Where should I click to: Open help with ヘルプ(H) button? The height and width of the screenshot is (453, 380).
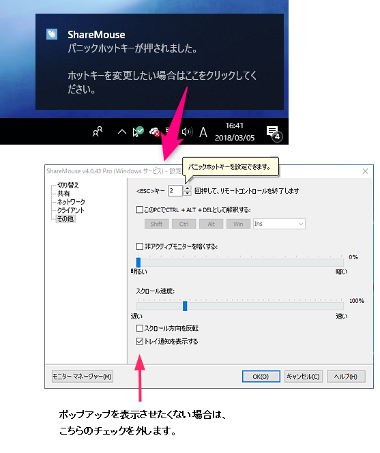click(346, 377)
